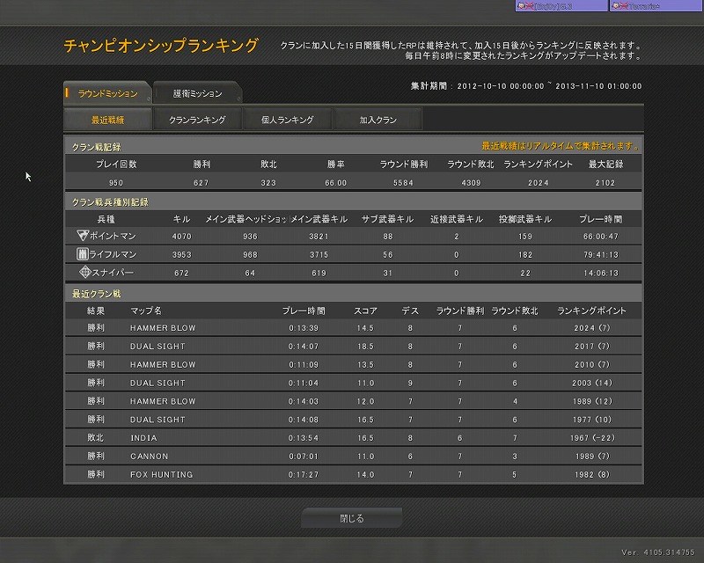The height and width of the screenshot is (563, 704).
Task: Click the Terraria taskbar item icon
Action: [617, 5]
